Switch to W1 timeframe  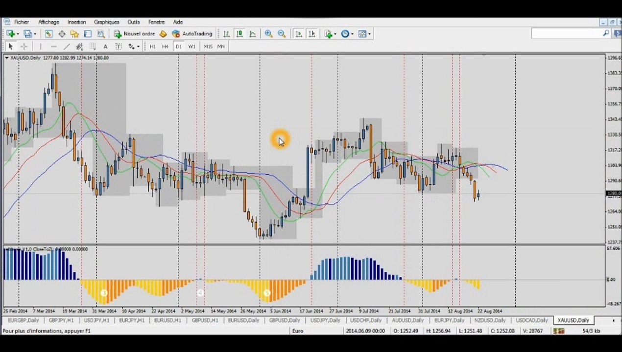[191, 46]
